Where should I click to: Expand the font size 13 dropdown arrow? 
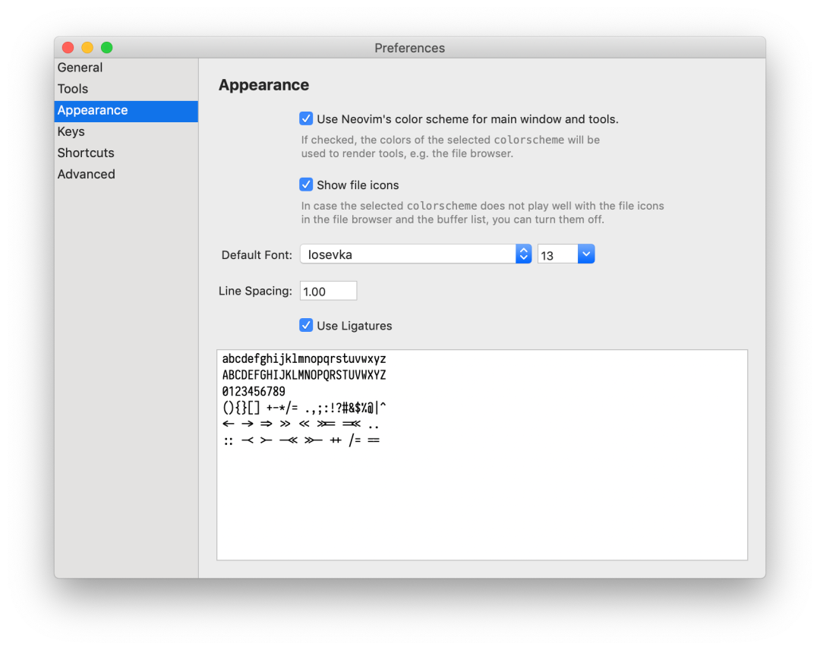(586, 254)
